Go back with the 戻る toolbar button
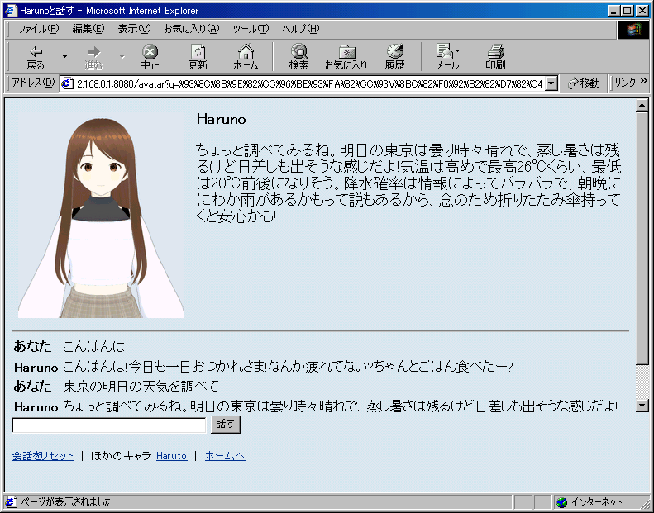Viewport: 654px width, 513px height. [36, 58]
